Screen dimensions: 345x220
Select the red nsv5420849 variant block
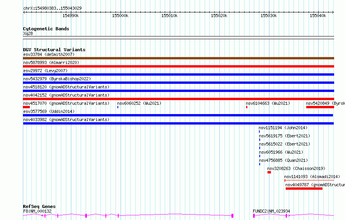click(x=320, y=107)
